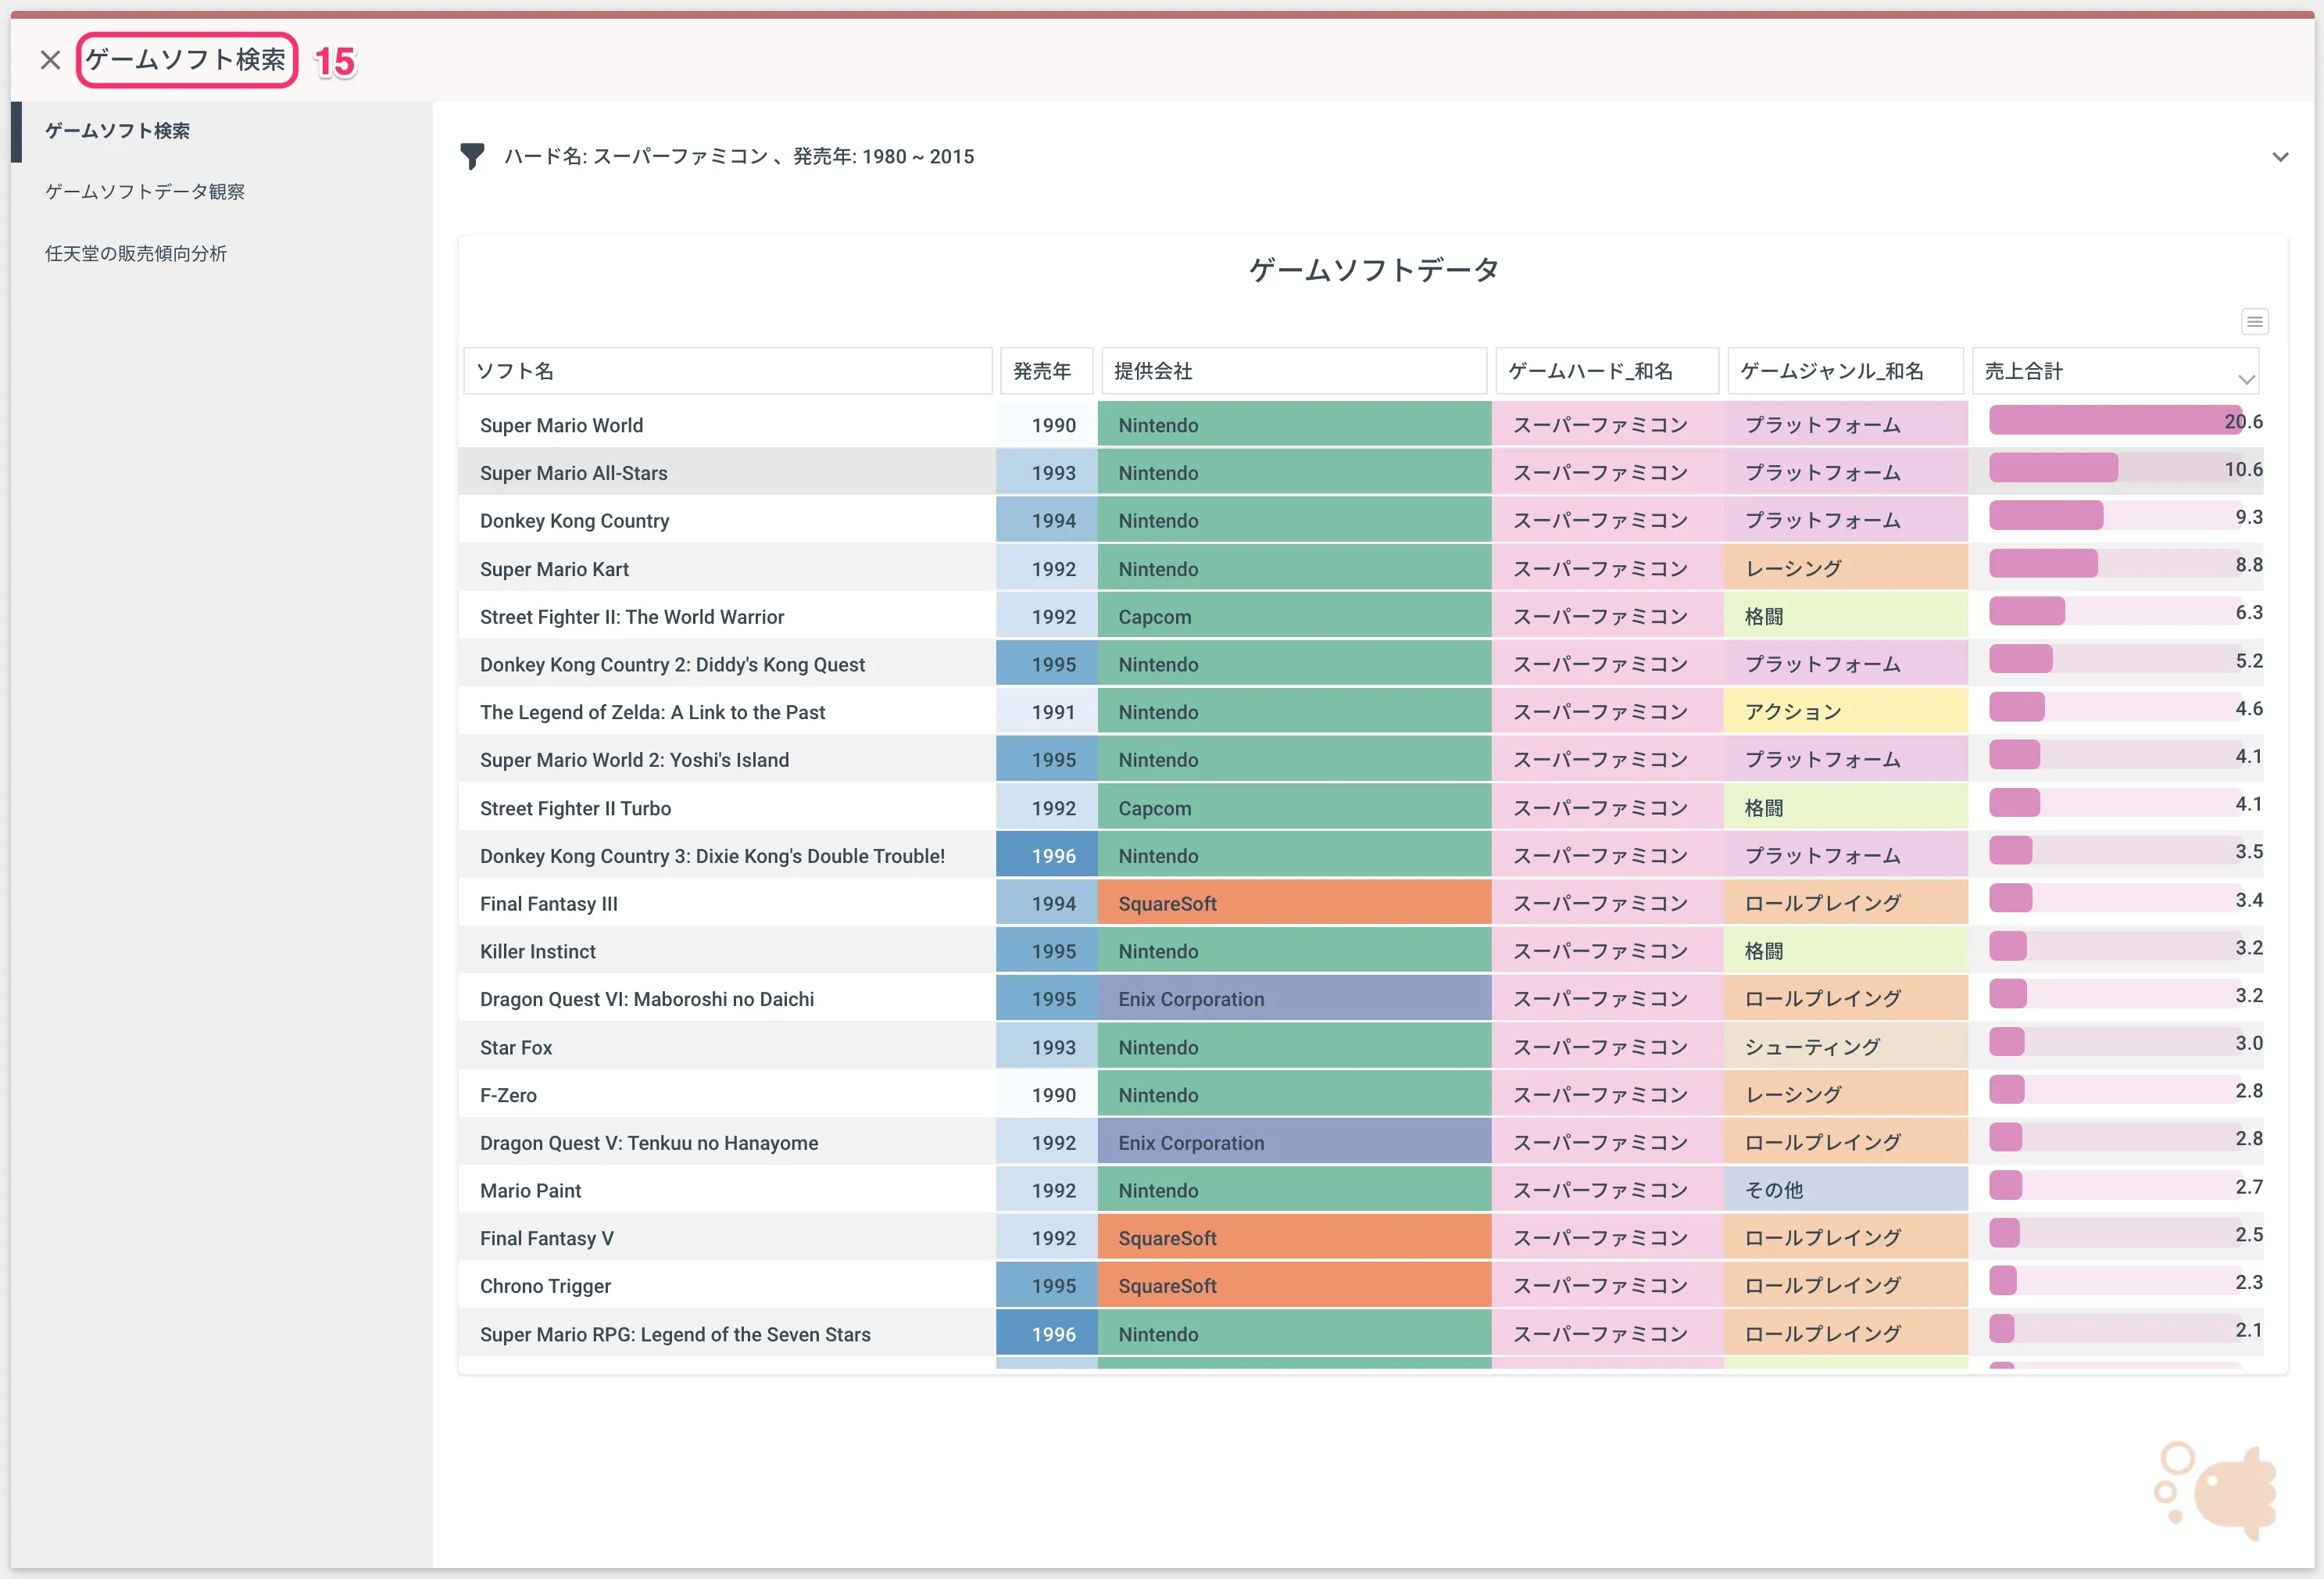This screenshot has height=1579, width=2324.
Task: Click the ソフト名 column header
Action: 727,371
